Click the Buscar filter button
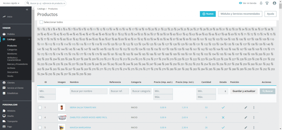Viewport: 282px width, 130px height. tap(268, 91)
